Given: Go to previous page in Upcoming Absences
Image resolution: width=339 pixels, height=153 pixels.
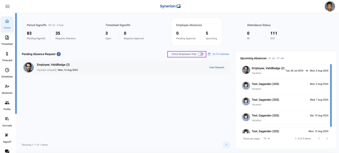Looking at the screenshot, I should click(x=319, y=138).
